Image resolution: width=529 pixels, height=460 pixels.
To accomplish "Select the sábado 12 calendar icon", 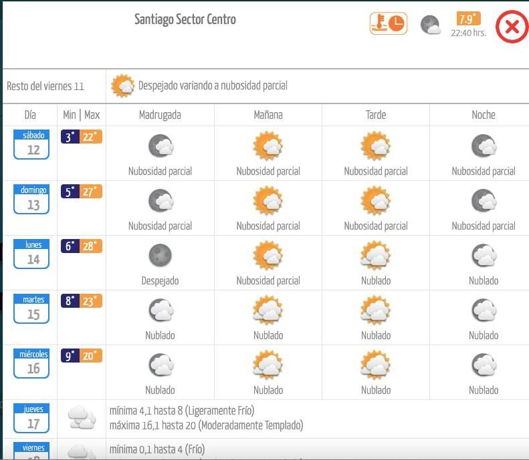I will coord(33,145).
